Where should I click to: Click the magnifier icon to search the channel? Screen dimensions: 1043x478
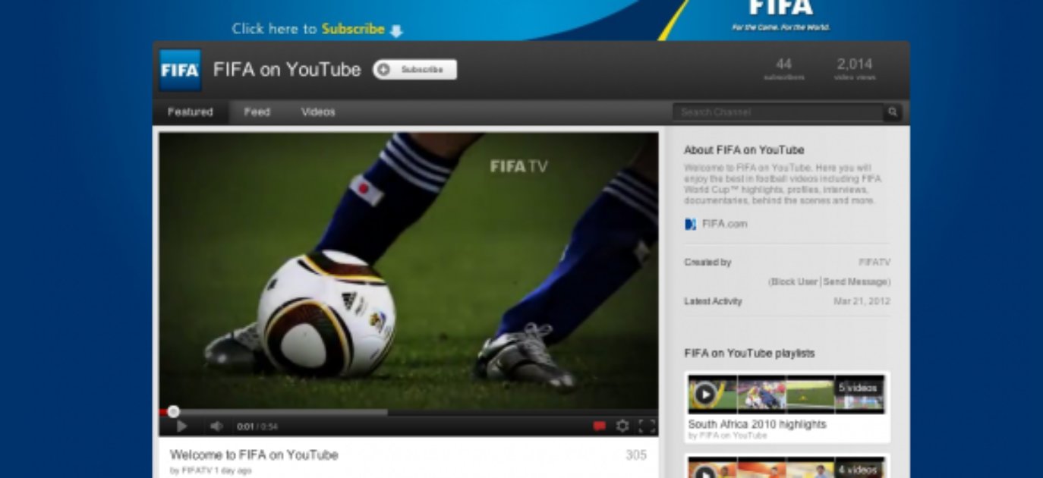click(893, 112)
